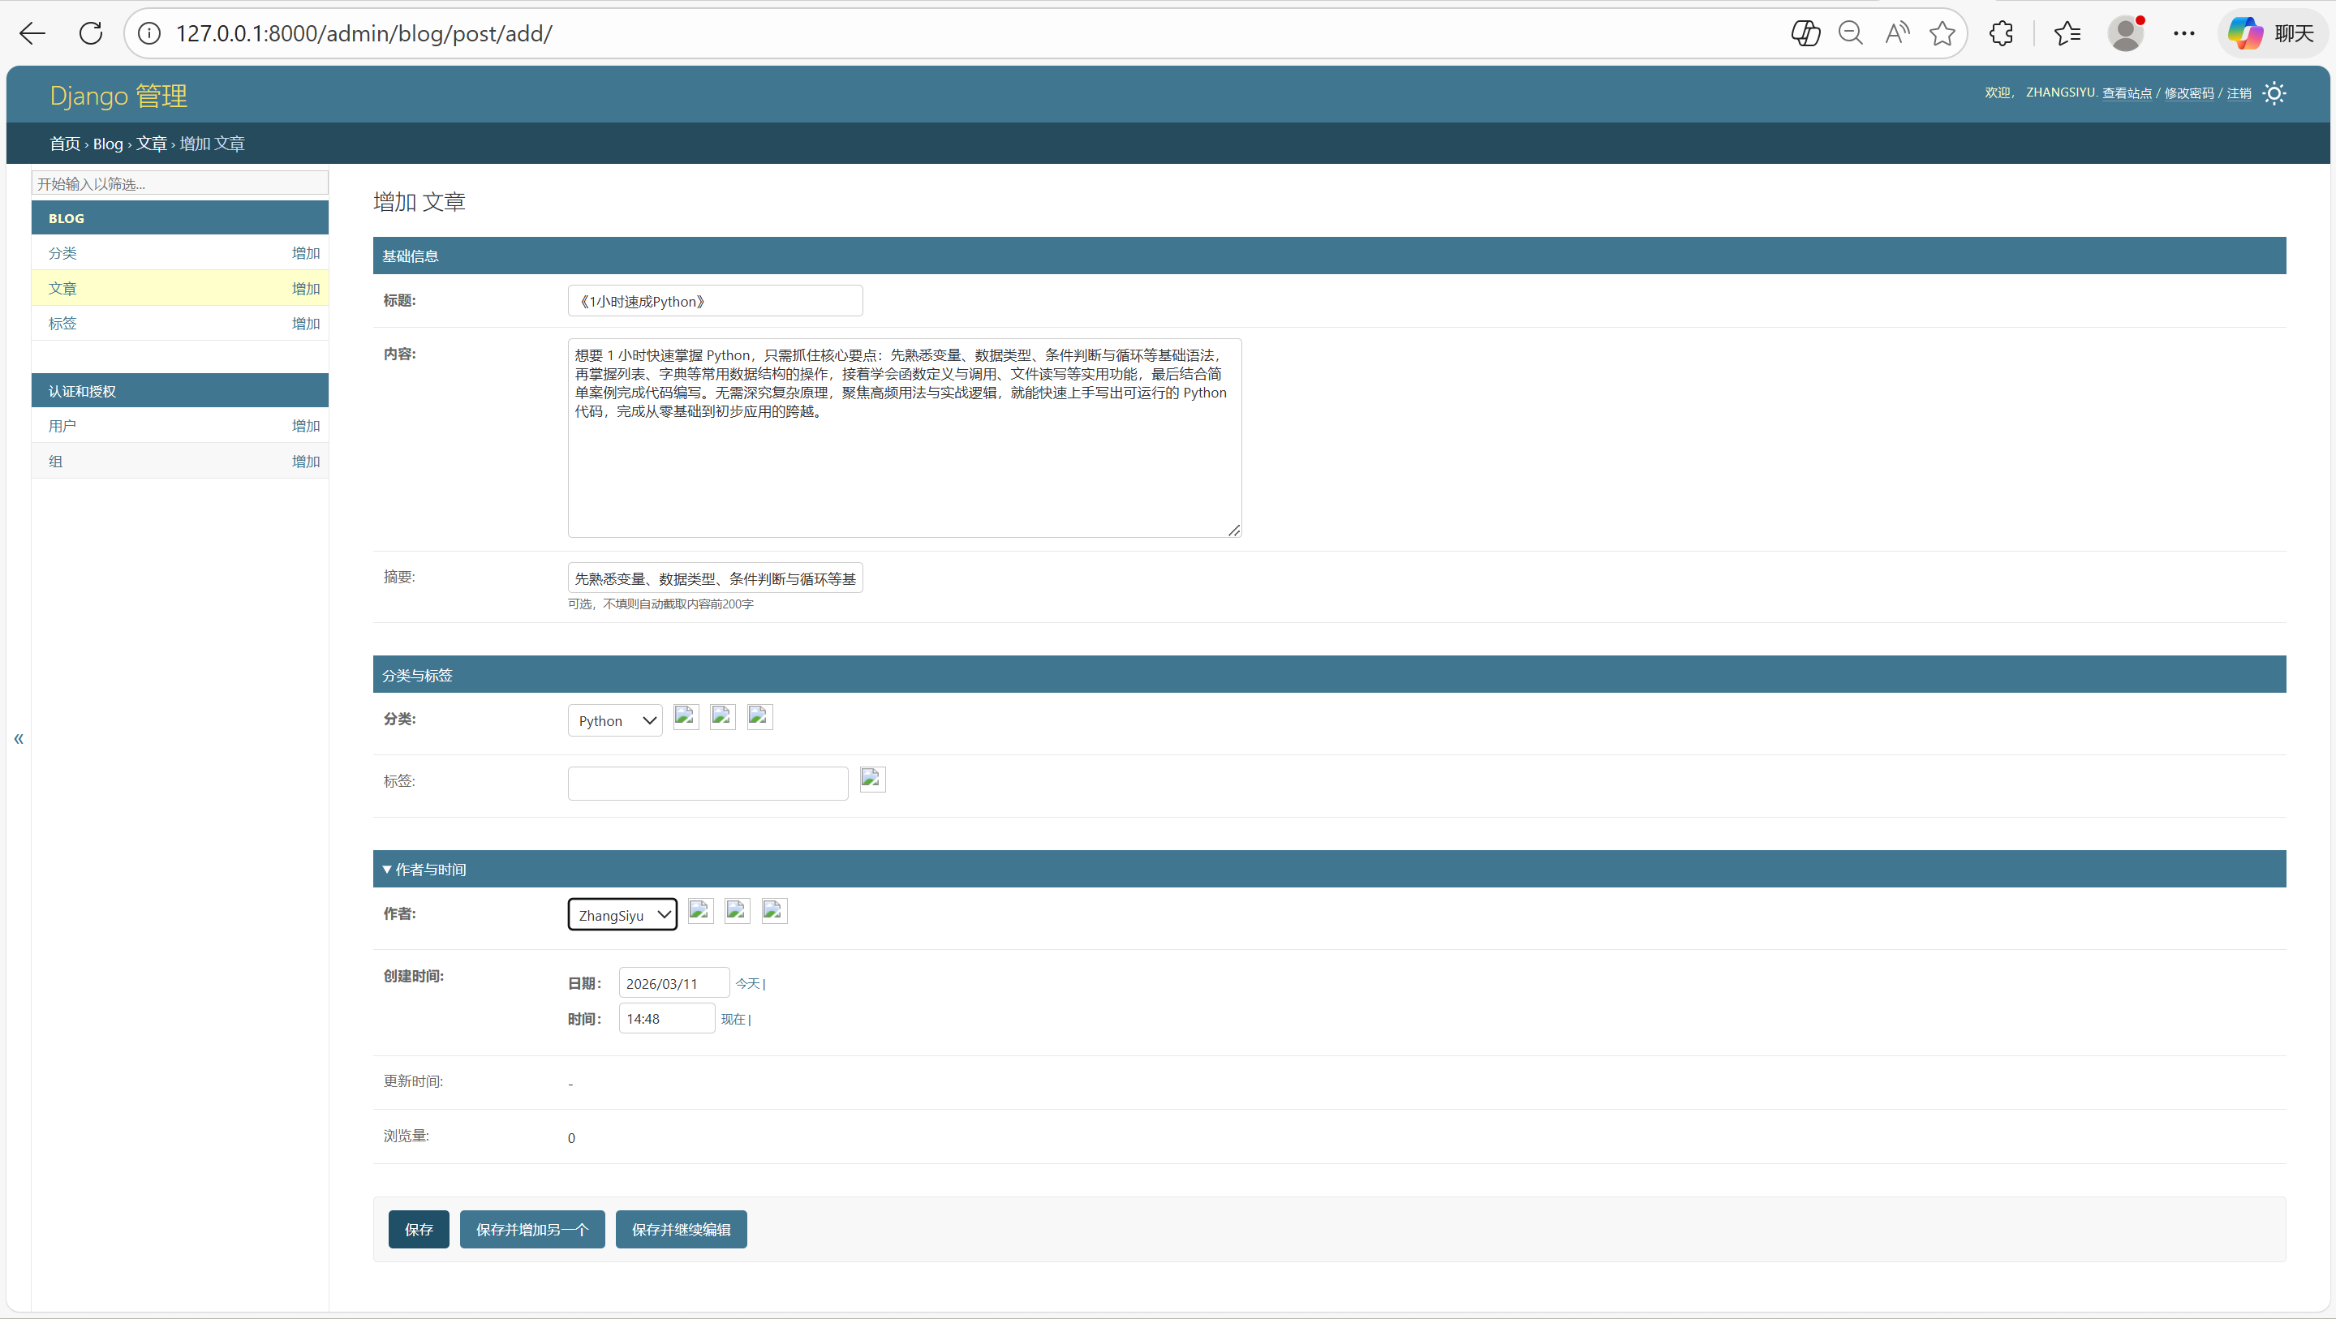Add page to browser favorites star
The height and width of the screenshot is (1319, 2336).
[x=1942, y=33]
